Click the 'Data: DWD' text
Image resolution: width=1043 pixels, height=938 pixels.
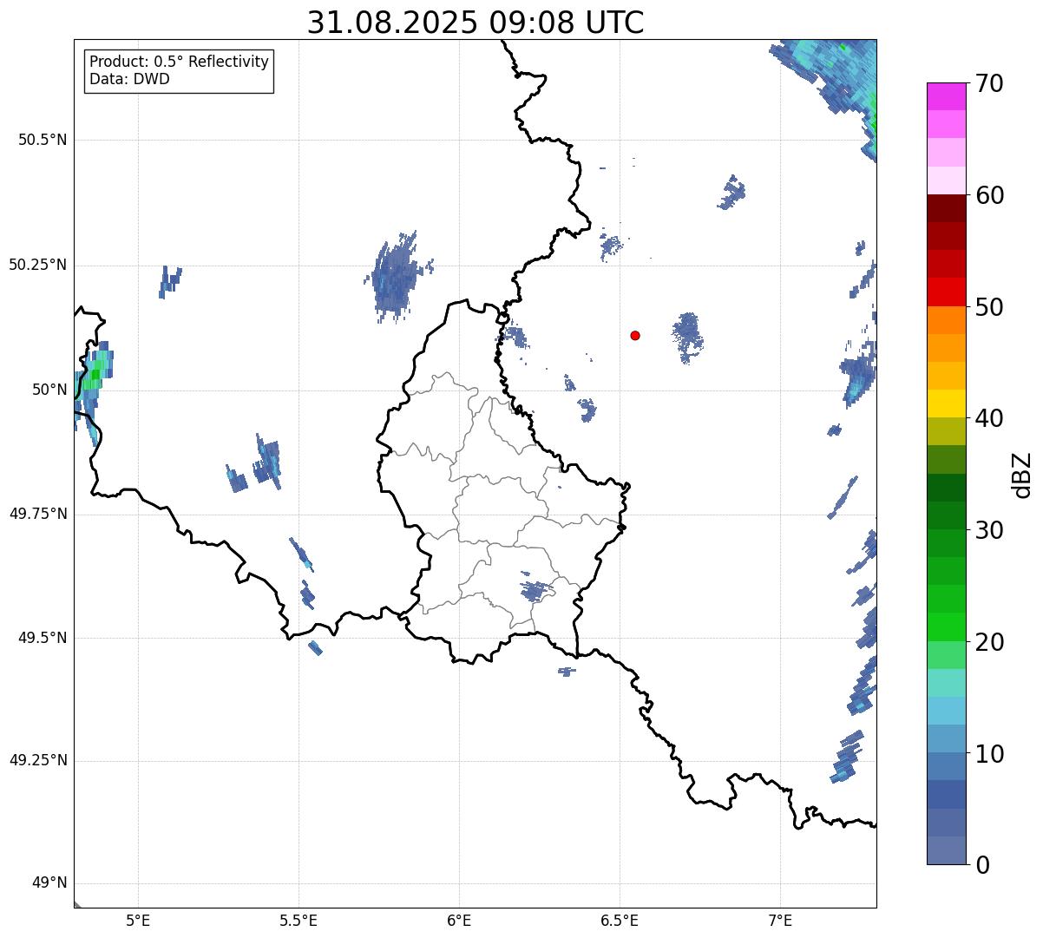point(129,79)
